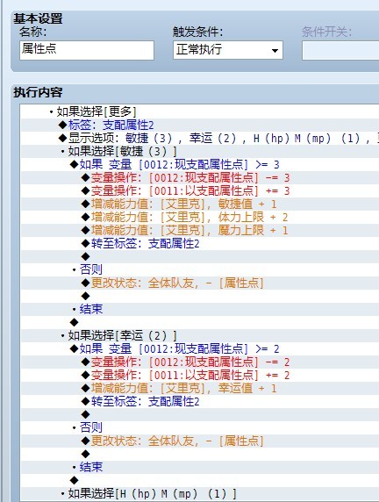
Task: Open the 触发条件 dropdown showing 正常执行
Action: [228, 50]
